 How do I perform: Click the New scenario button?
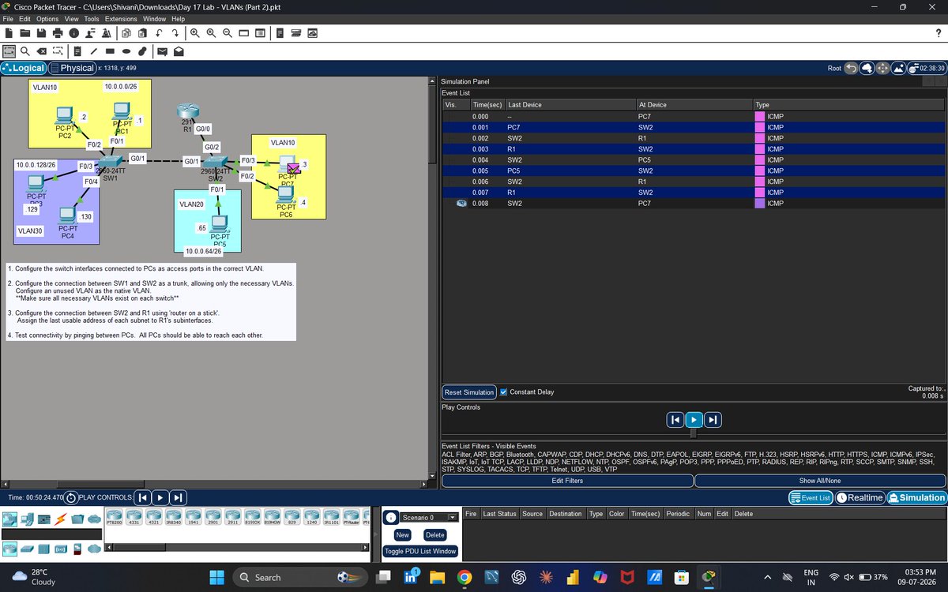coord(402,534)
